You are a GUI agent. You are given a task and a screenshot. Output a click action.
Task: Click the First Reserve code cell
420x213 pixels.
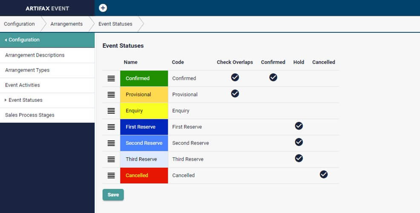coord(187,127)
